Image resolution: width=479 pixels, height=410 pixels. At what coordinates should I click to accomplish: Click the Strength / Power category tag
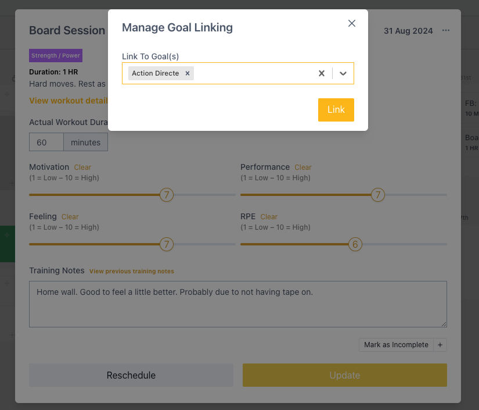pos(56,55)
